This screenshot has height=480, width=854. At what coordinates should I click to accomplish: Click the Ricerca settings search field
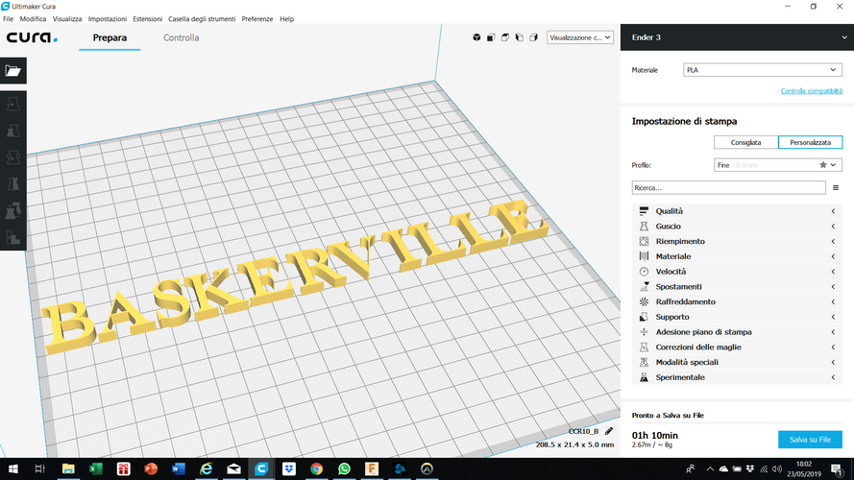729,188
